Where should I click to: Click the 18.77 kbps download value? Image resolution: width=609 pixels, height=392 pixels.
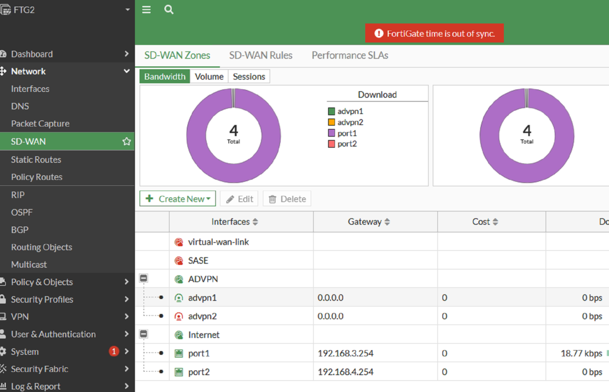click(582, 353)
